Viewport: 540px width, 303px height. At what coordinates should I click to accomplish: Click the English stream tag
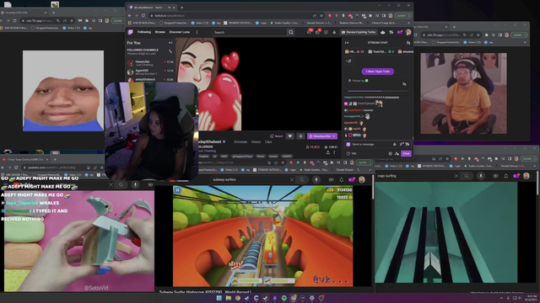pyautogui.click(x=204, y=156)
